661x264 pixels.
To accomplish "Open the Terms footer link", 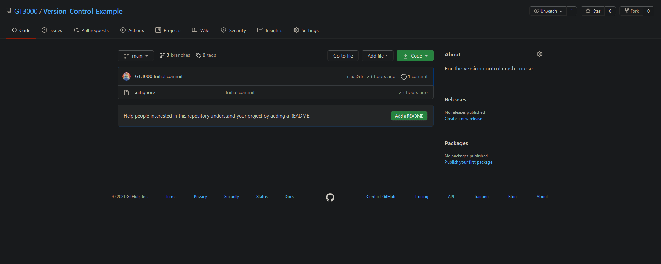I will (x=171, y=197).
